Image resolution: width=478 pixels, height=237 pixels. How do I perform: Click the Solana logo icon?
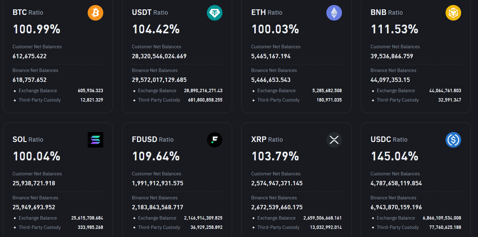click(x=95, y=140)
